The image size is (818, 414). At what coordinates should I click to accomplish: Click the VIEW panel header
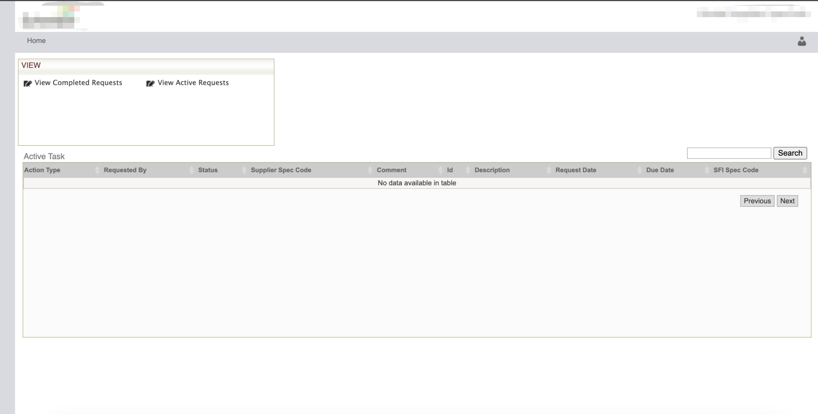(31, 65)
